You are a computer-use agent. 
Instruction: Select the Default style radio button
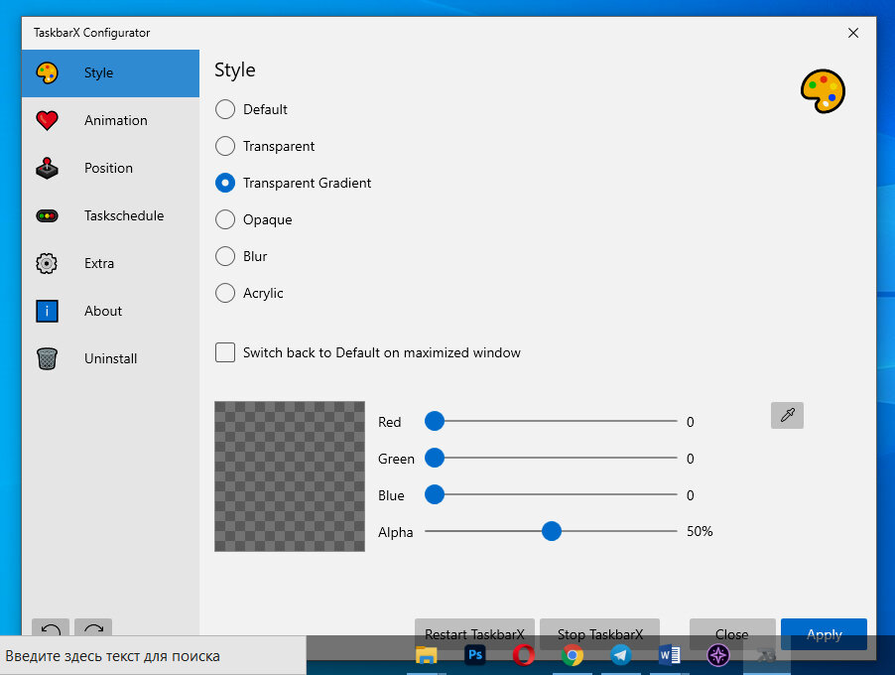pyautogui.click(x=225, y=109)
